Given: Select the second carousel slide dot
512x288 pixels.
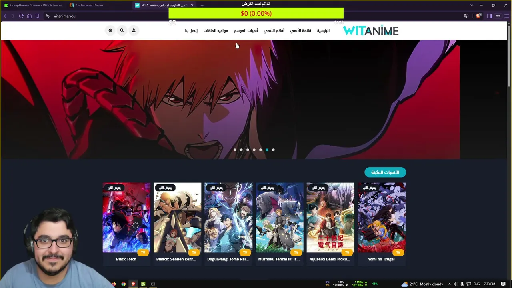Looking at the screenshot, I should [x=241, y=150].
